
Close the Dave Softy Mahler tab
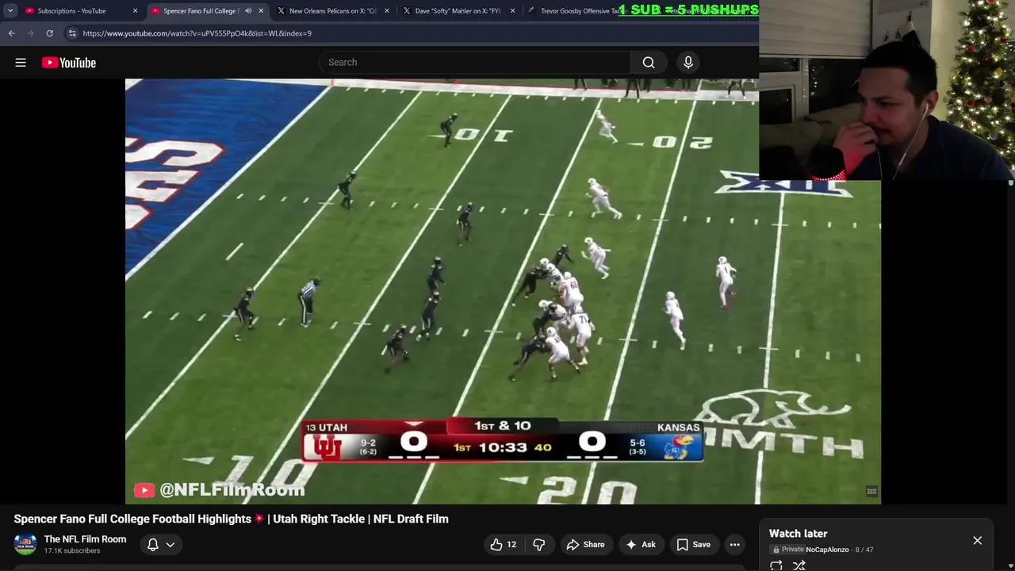[x=512, y=11]
